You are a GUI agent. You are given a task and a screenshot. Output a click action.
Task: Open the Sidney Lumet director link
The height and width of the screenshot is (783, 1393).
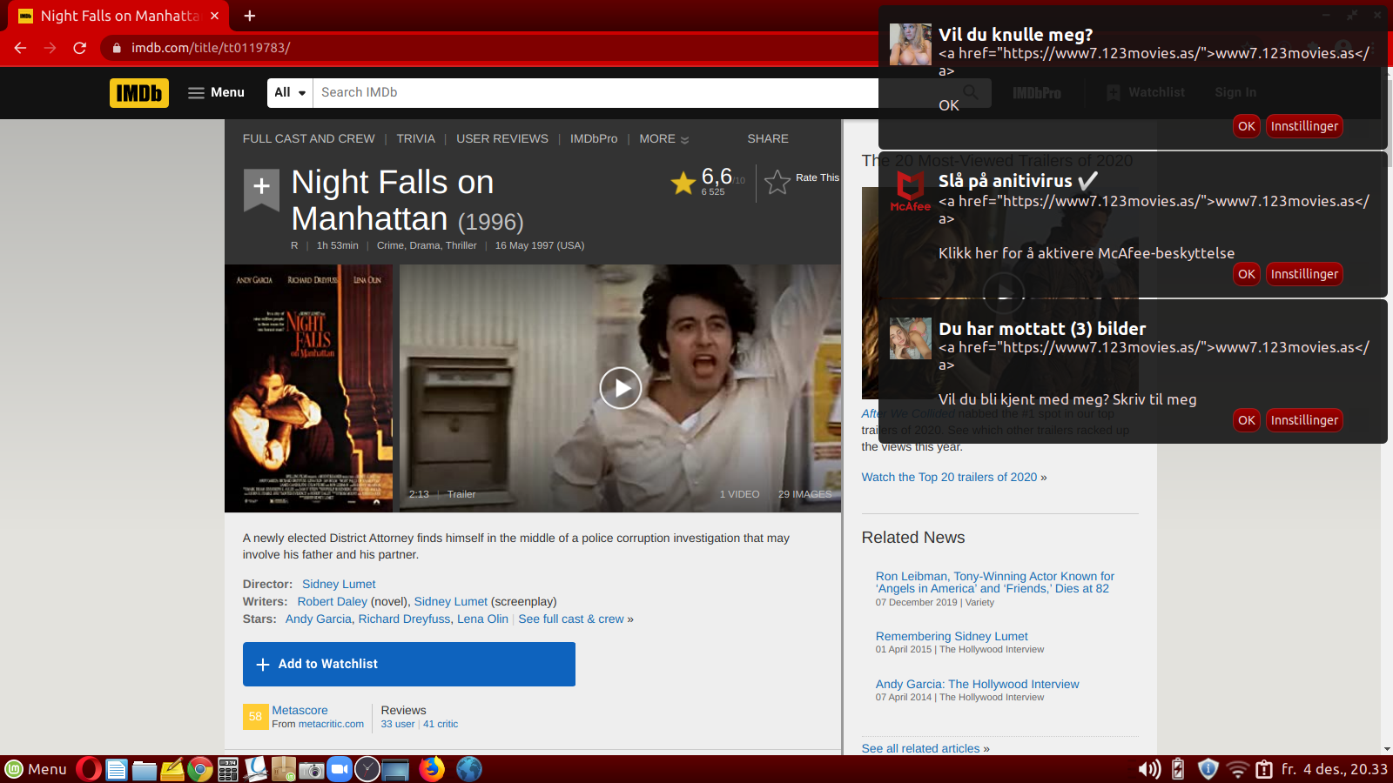339,584
